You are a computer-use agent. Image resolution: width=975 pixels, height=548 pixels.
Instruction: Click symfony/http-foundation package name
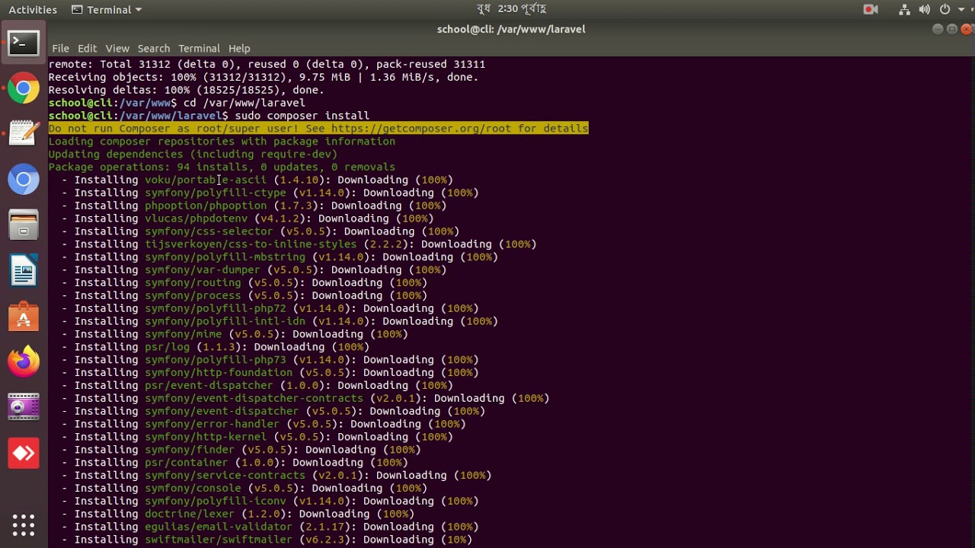(219, 372)
